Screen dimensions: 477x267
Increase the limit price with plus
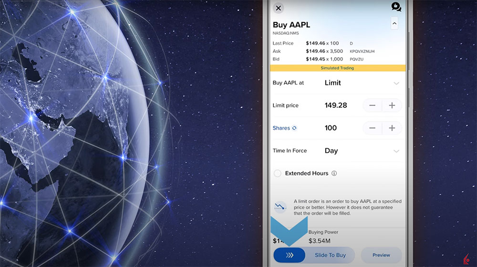pyautogui.click(x=392, y=105)
